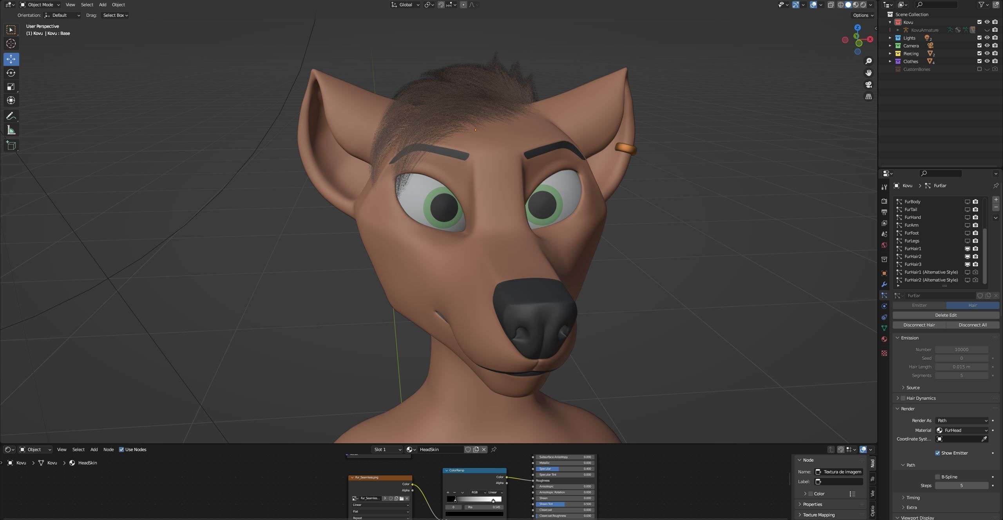Switch to wireframe viewport shading
The width and height of the screenshot is (1003, 520).
click(841, 5)
